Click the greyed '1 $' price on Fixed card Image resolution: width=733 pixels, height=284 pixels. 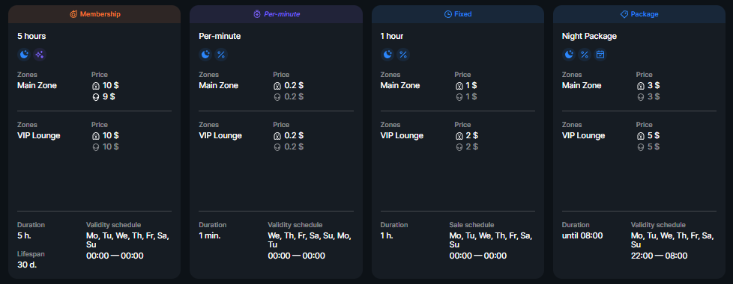(x=471, y=97)
